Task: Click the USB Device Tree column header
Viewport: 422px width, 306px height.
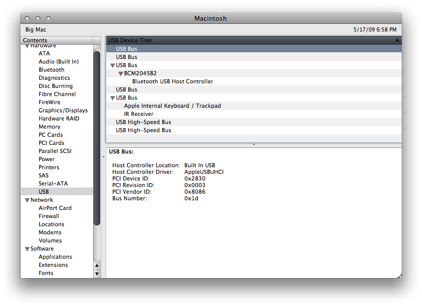Action: point(254,40)
